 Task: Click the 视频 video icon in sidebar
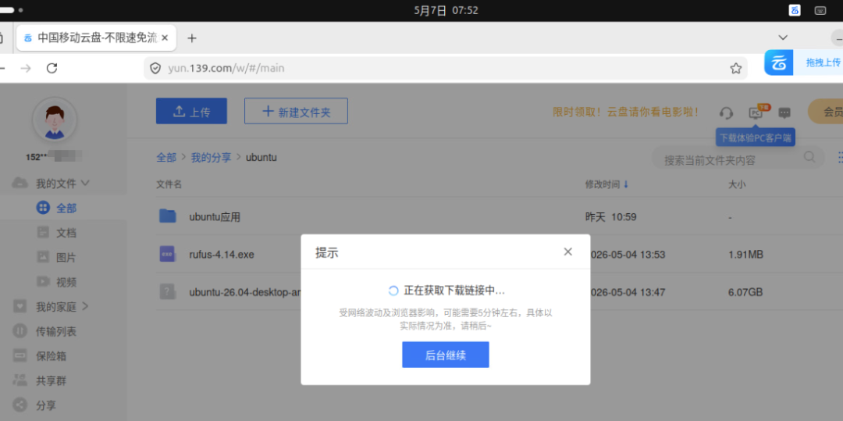43,282
